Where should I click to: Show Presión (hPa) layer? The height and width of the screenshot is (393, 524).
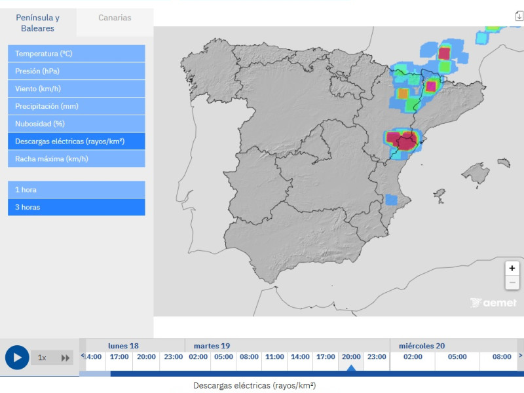[x=77, y=71]
